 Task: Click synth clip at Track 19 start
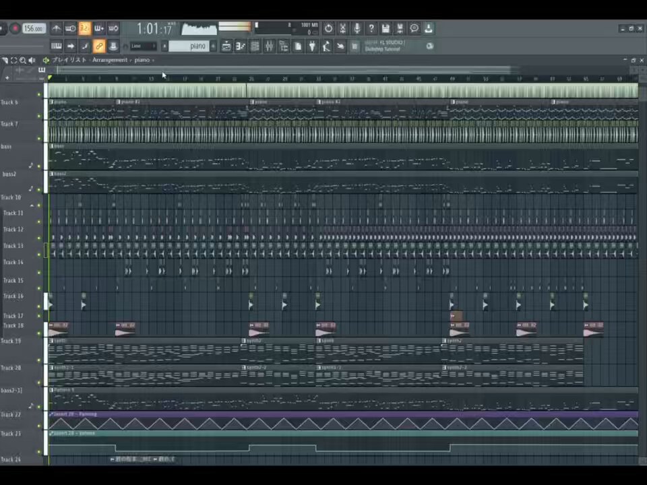point(144,350)
